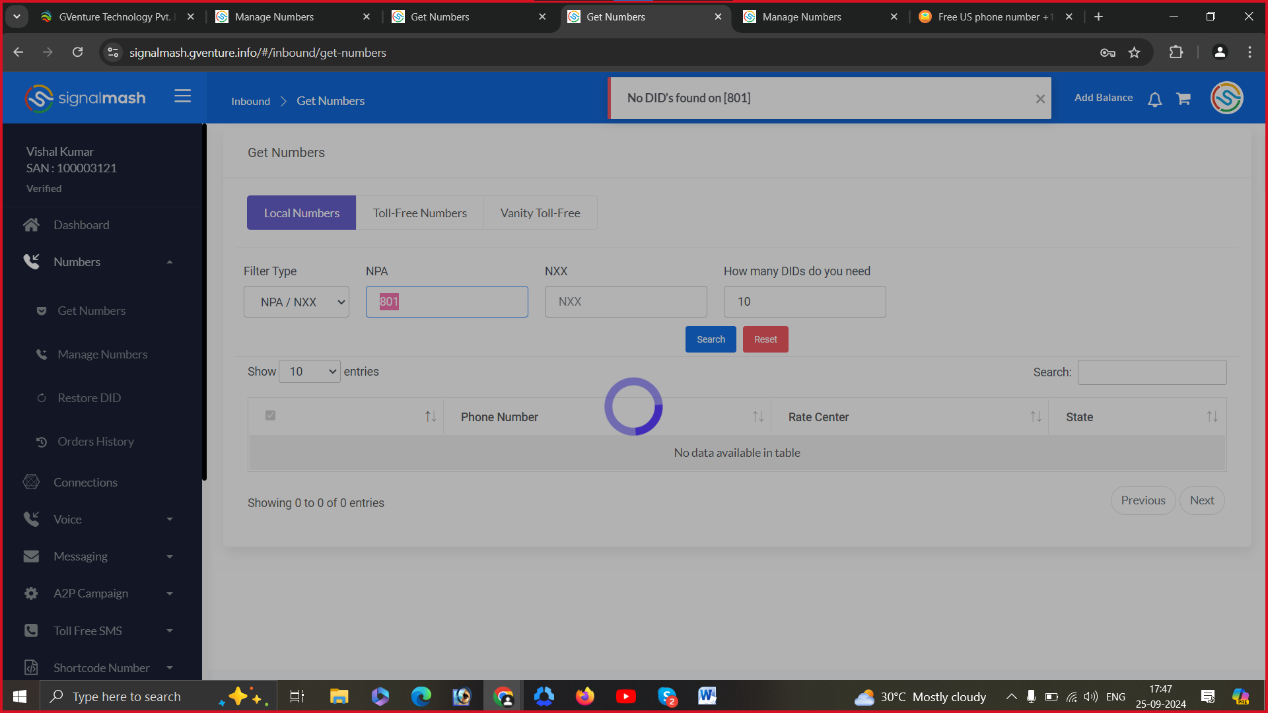Open the shopping cart icon
The width and height of the screenshot is (1268, 713).
click(1183, 99)
